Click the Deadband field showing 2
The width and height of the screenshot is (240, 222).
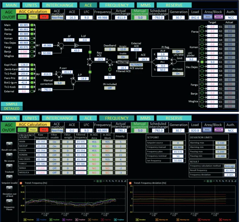(x=110, y=49)
